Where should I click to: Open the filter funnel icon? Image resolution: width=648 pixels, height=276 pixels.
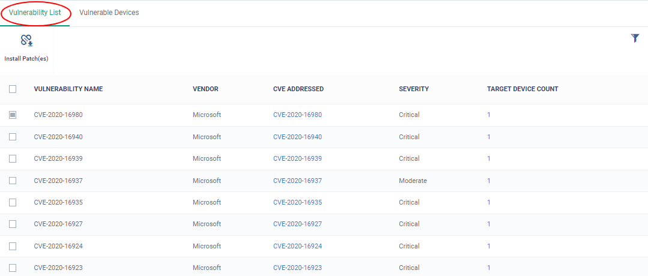635,38
